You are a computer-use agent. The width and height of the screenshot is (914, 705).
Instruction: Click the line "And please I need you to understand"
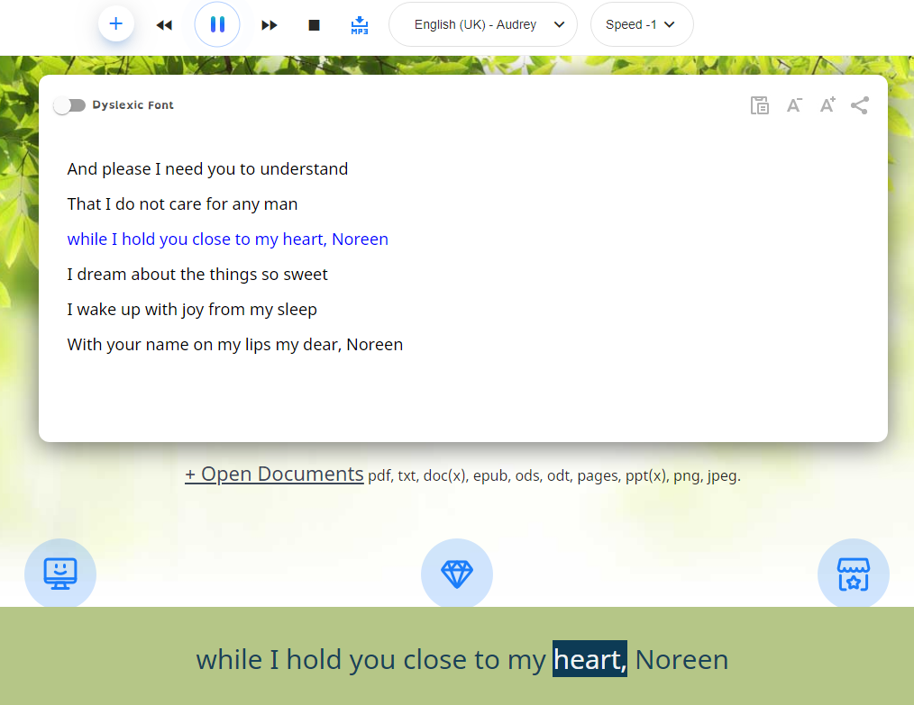[207, 169]
